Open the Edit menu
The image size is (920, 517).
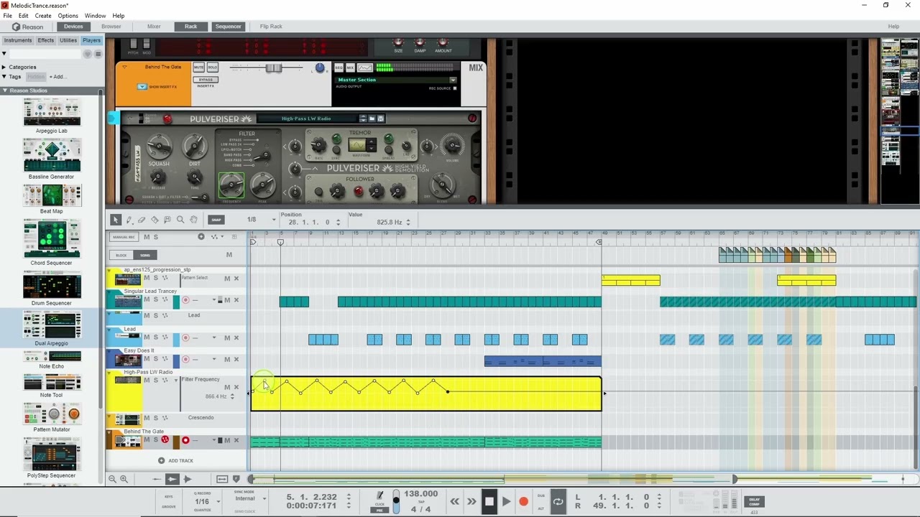click(23, 16)
